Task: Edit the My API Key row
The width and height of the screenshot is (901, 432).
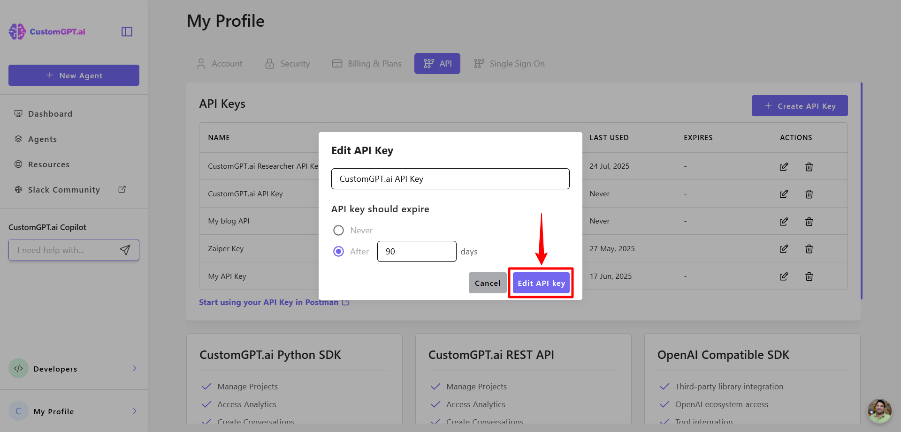Action: pyautogui.click(x=784, y=276)
